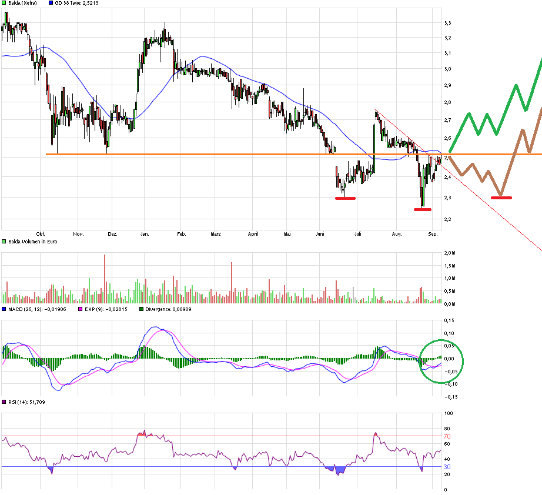The image size is (542, 495).
Task: Click the blue 30 RSI oversold level label
Action: click(447, 467)
